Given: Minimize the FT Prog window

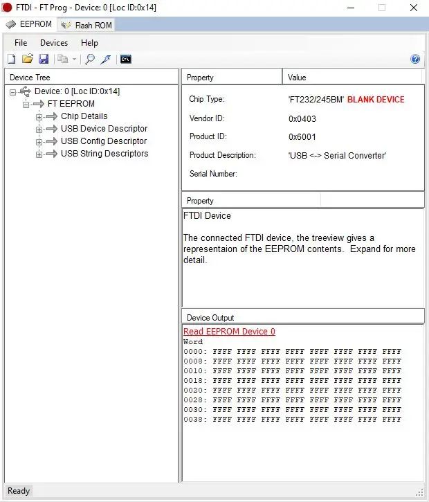Looking at the screenshot, I should click(x=351, y=8).
